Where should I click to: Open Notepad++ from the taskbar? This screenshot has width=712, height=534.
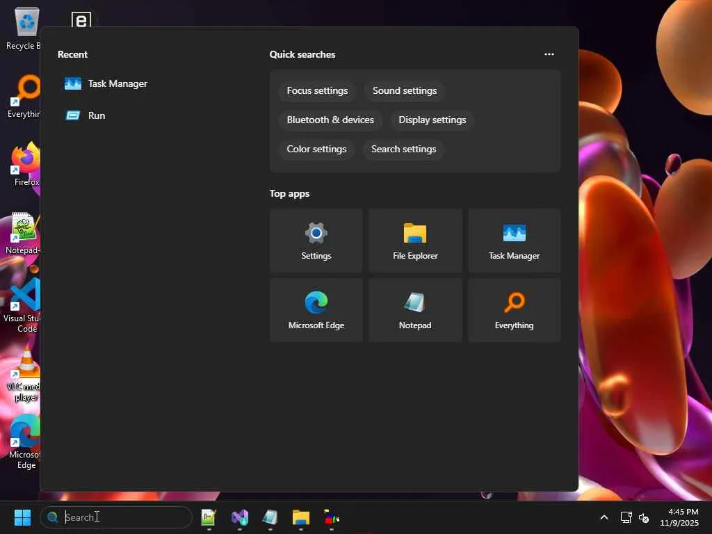209,517
